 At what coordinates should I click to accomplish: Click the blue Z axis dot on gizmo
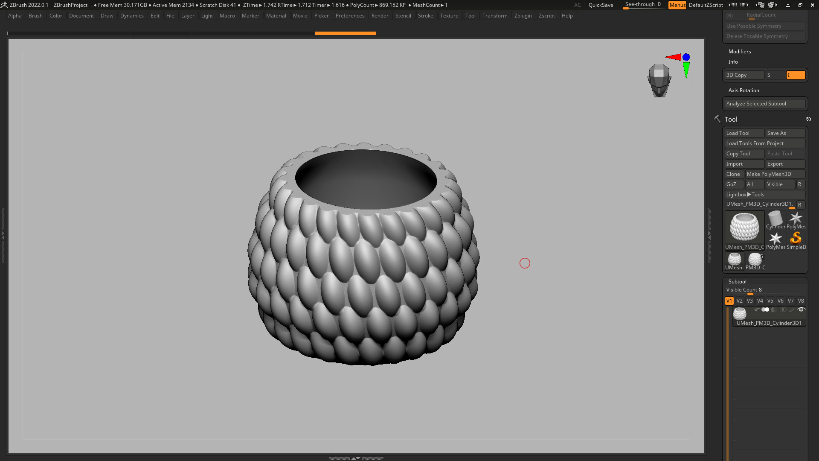coord(686,57)
